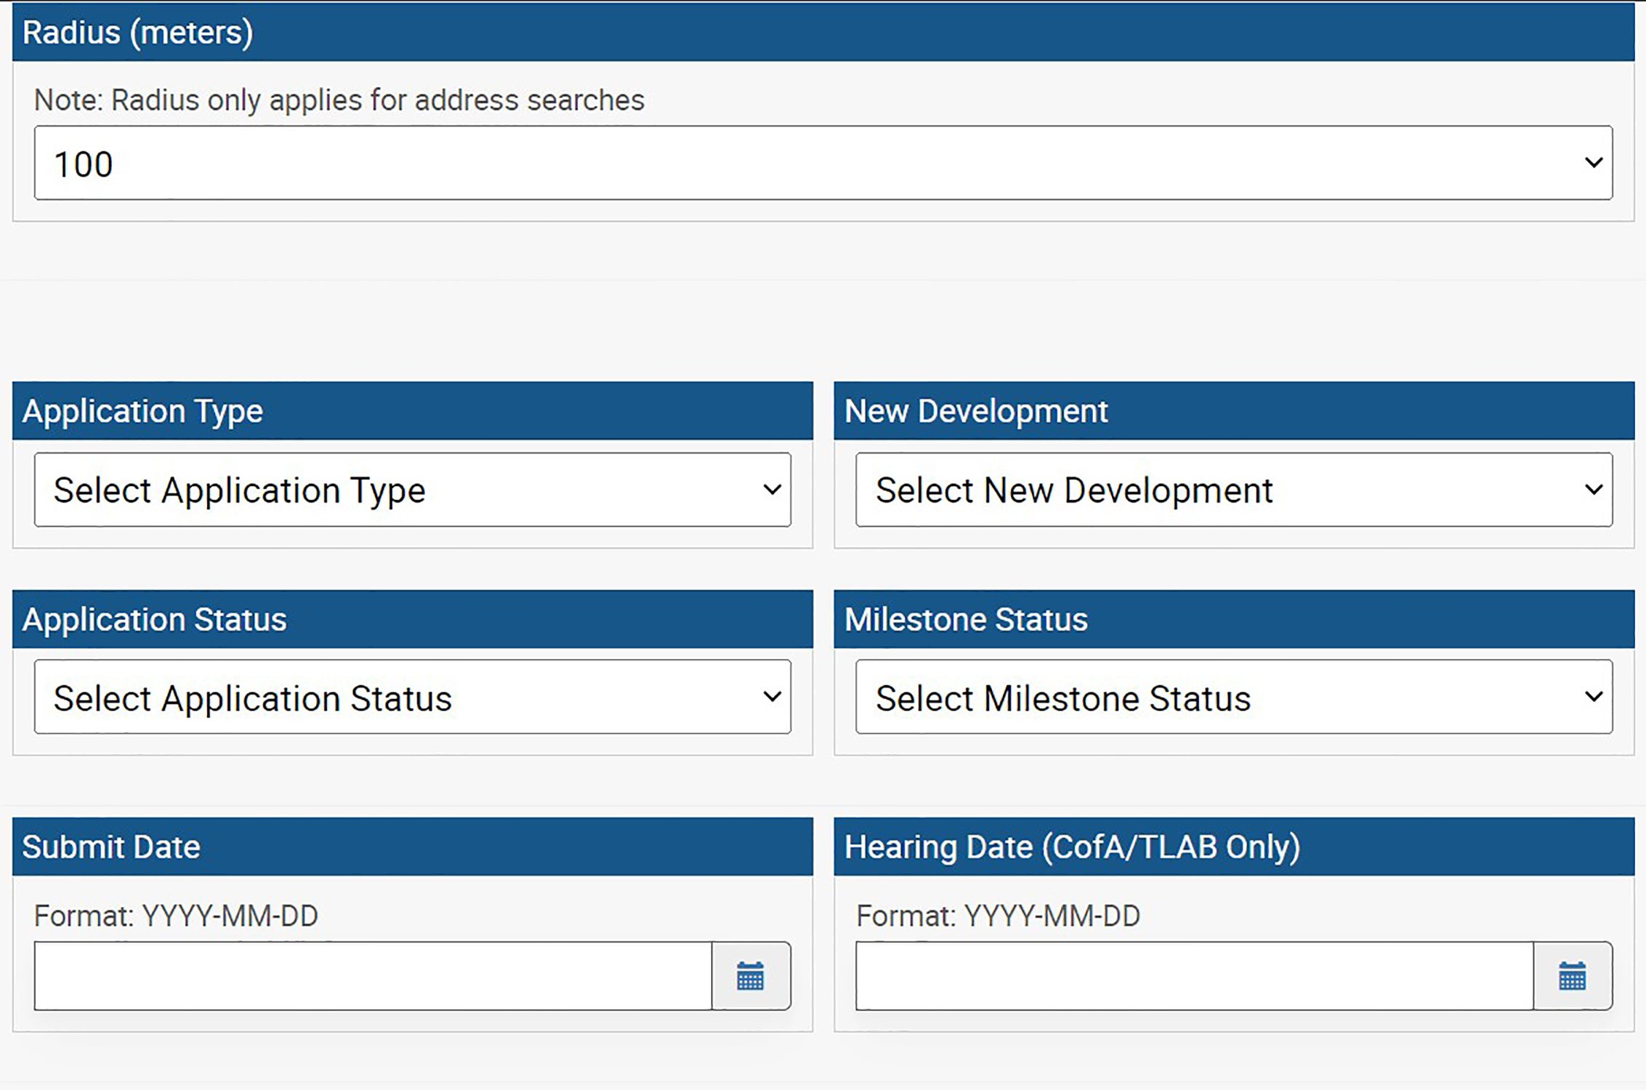Click the 'Format: YYYY-MM-DD' hint under Submit Date
1646x1090 pixels.
coord(177,916)
